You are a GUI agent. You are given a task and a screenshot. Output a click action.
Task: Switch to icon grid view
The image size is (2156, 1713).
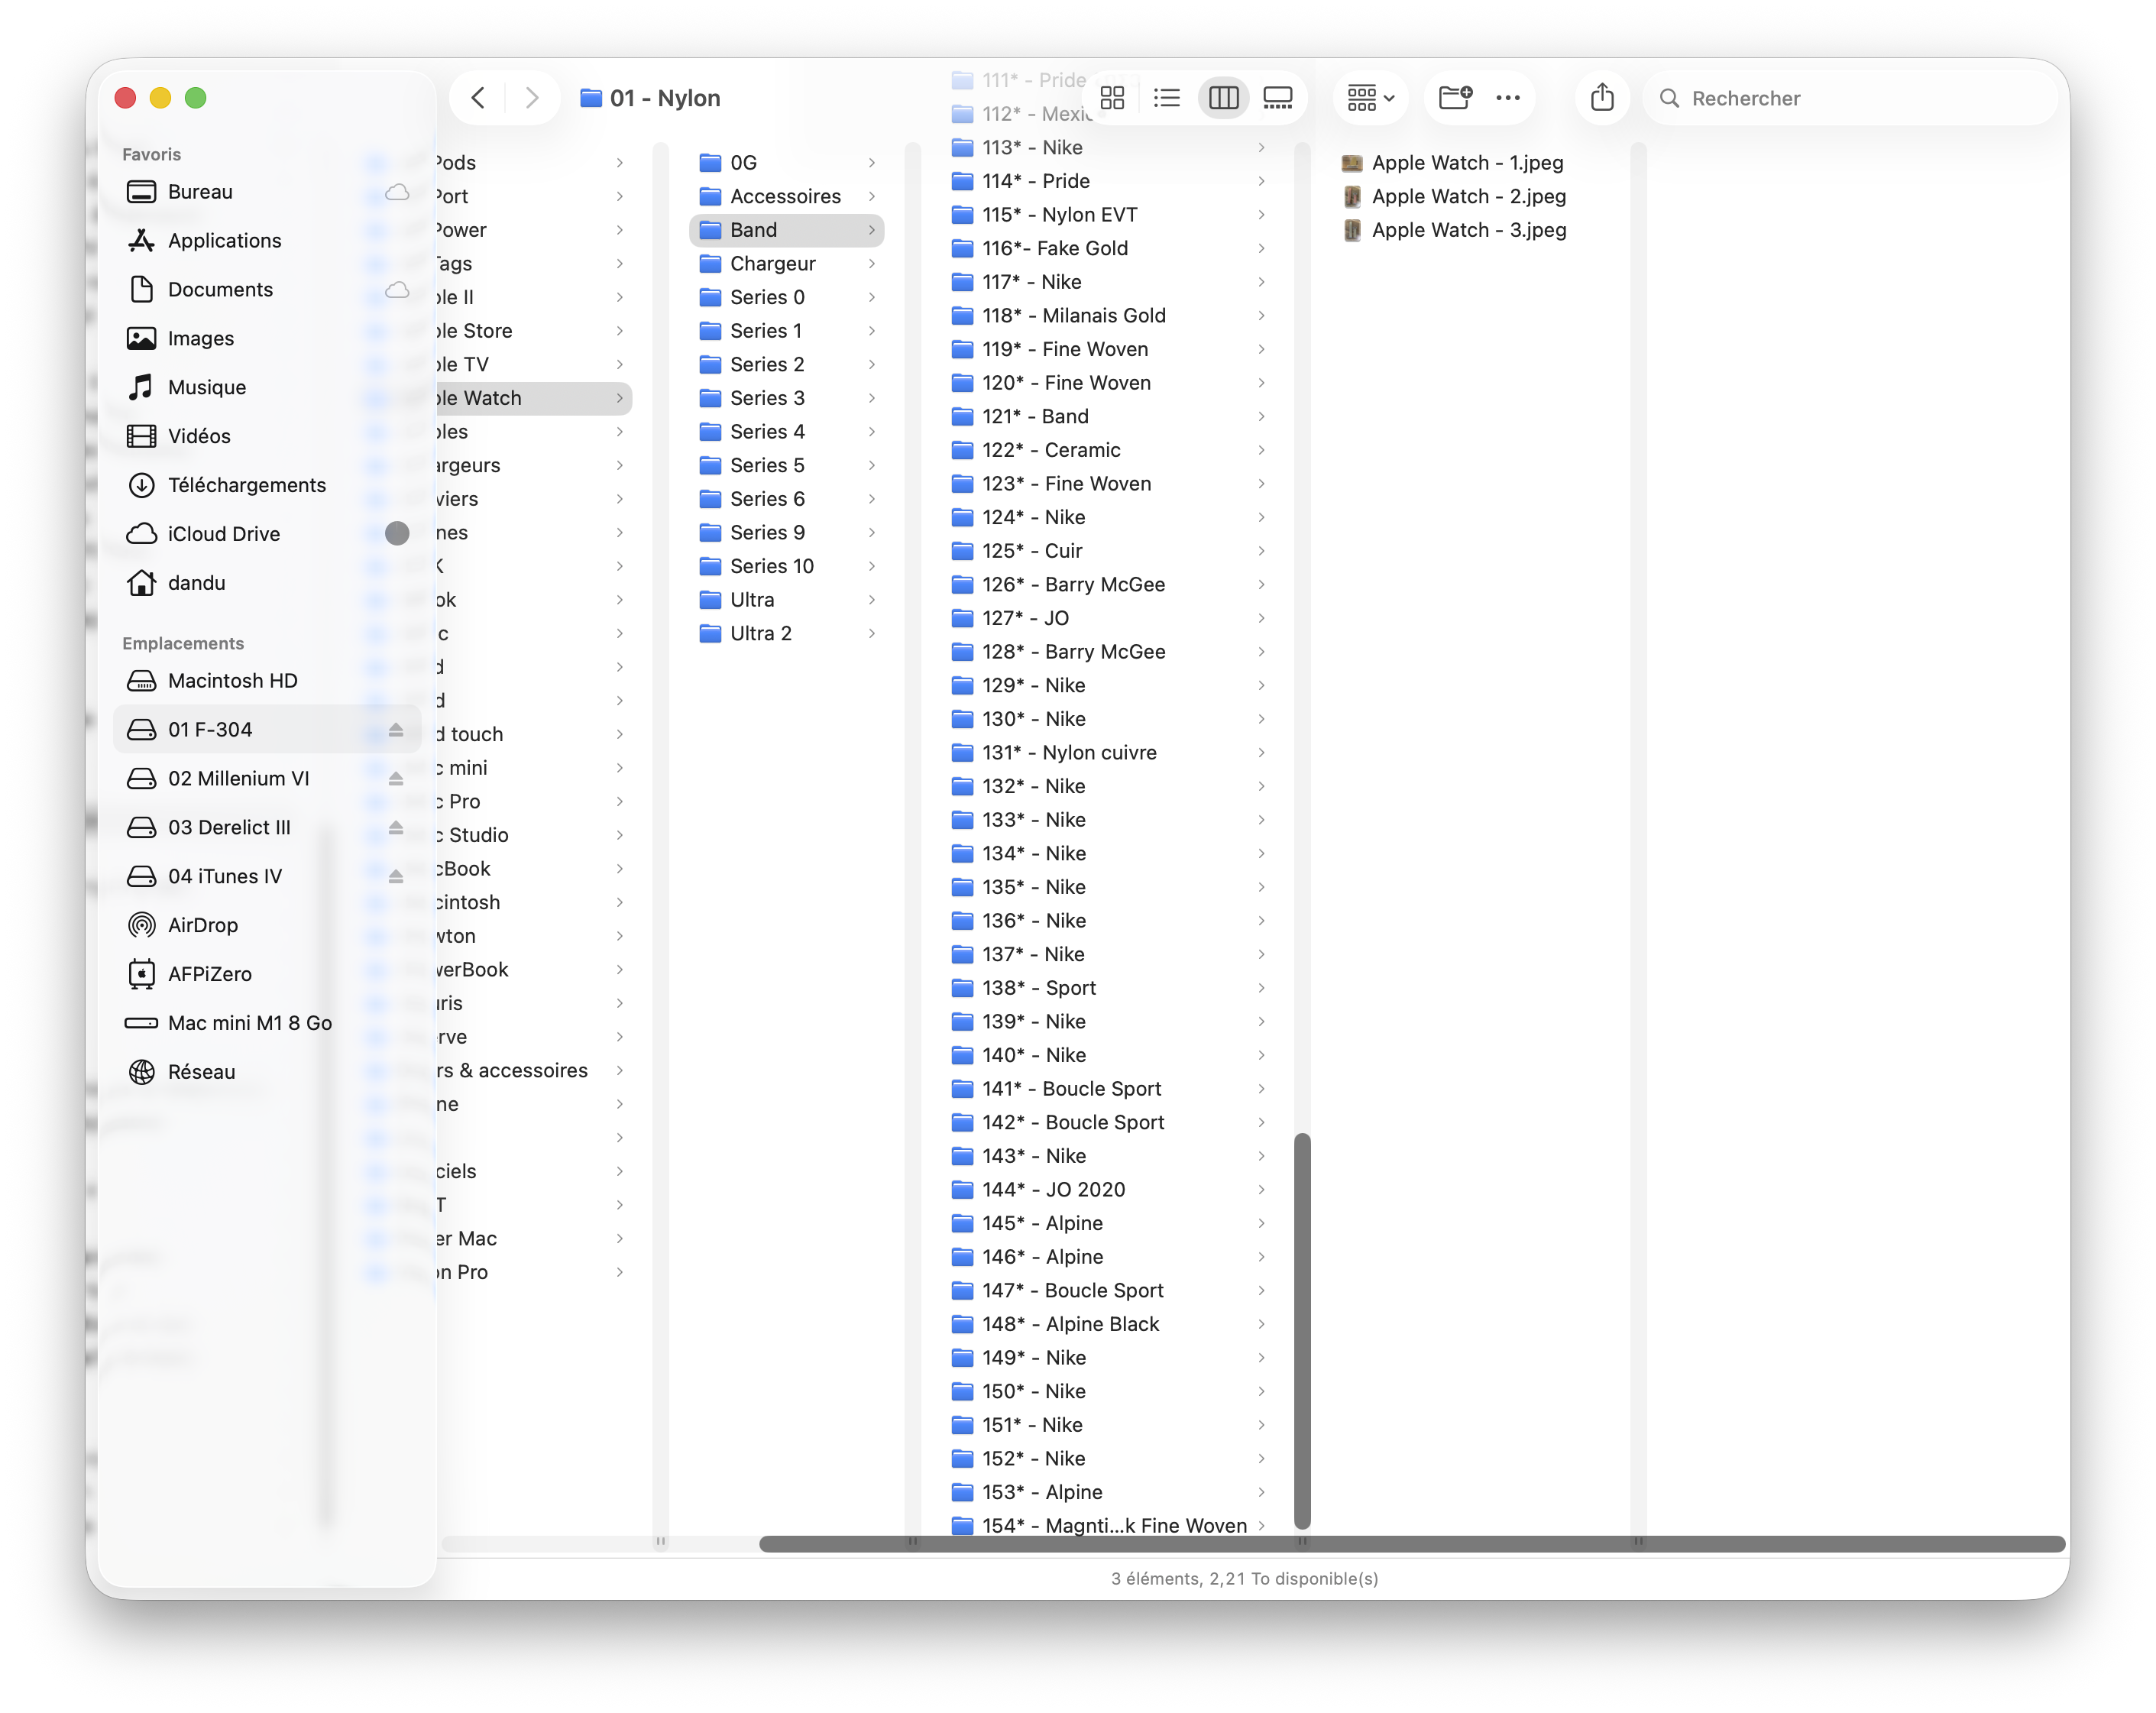coord(1112,98)
